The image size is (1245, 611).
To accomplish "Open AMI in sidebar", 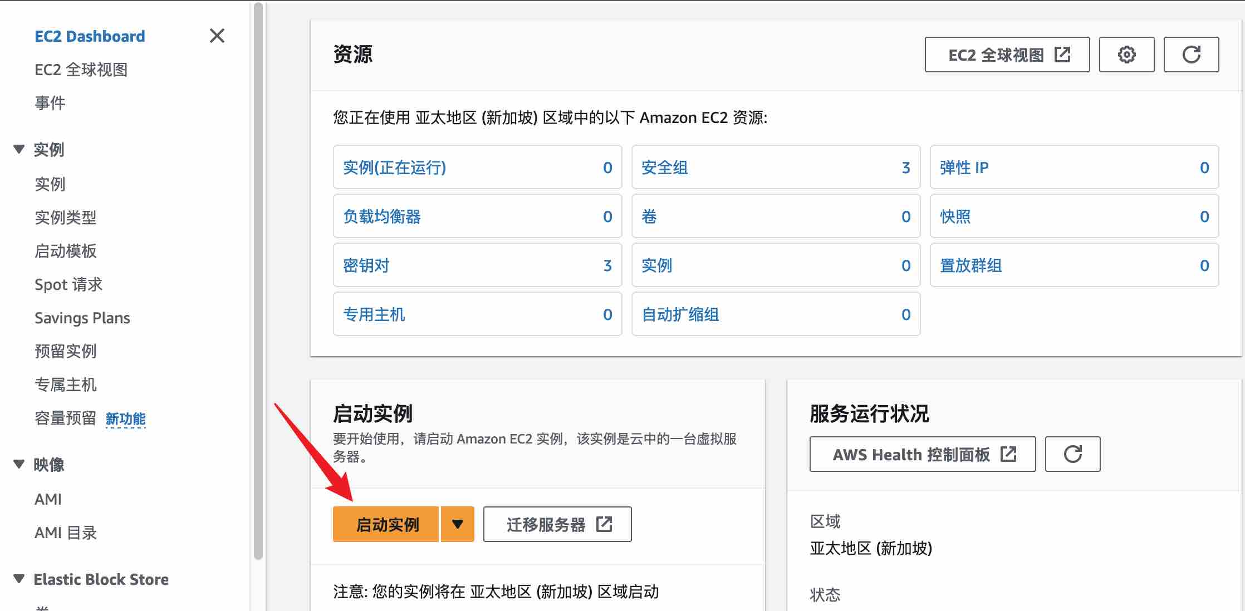I will pyautogui.click(x=48, y=499).
